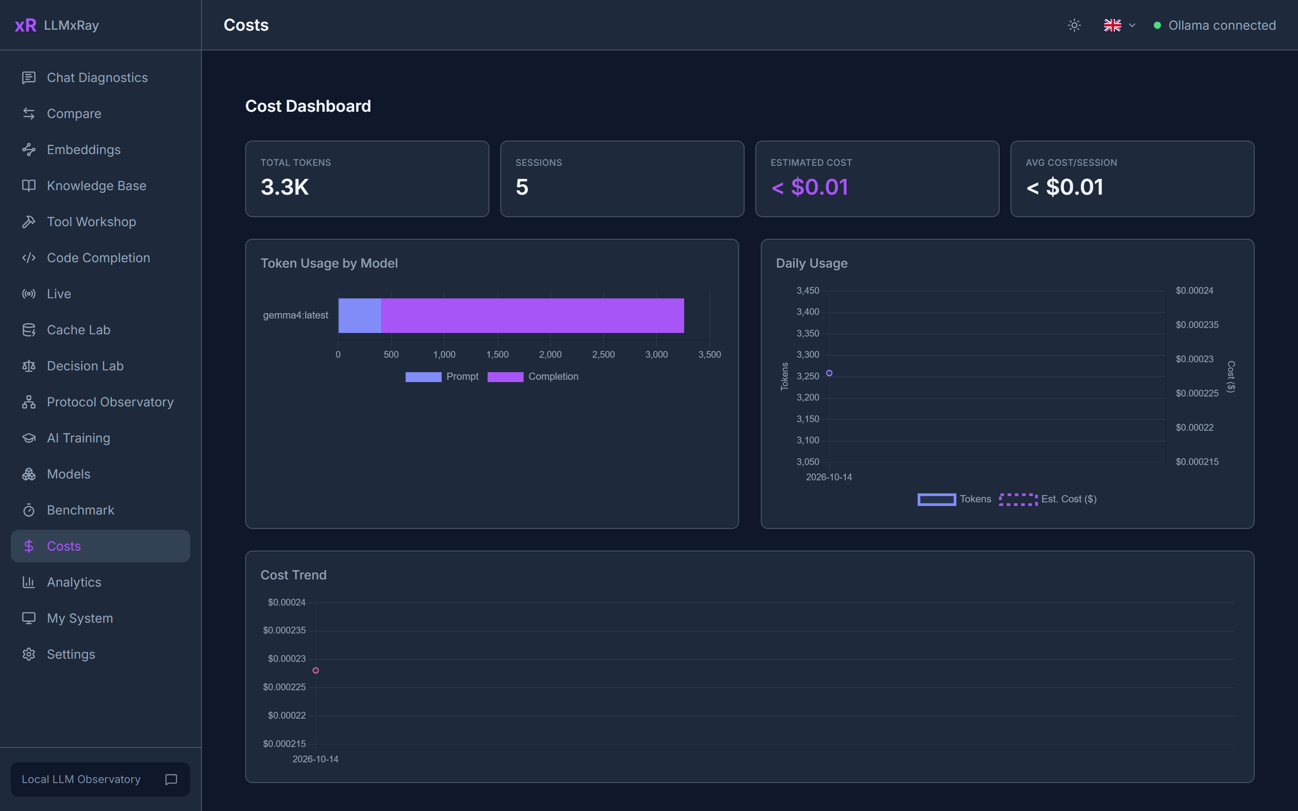The width and height of the screenshot is (1298, 811).
Task: Open the Knowledge Base page
Action: (x=101, y=186)
